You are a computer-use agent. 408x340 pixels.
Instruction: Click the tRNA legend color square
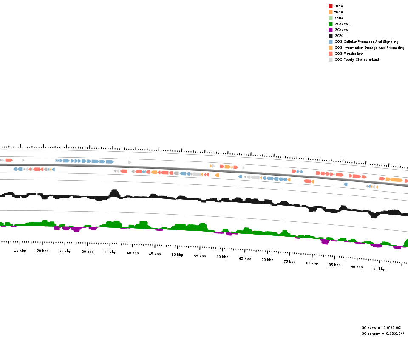330,12
